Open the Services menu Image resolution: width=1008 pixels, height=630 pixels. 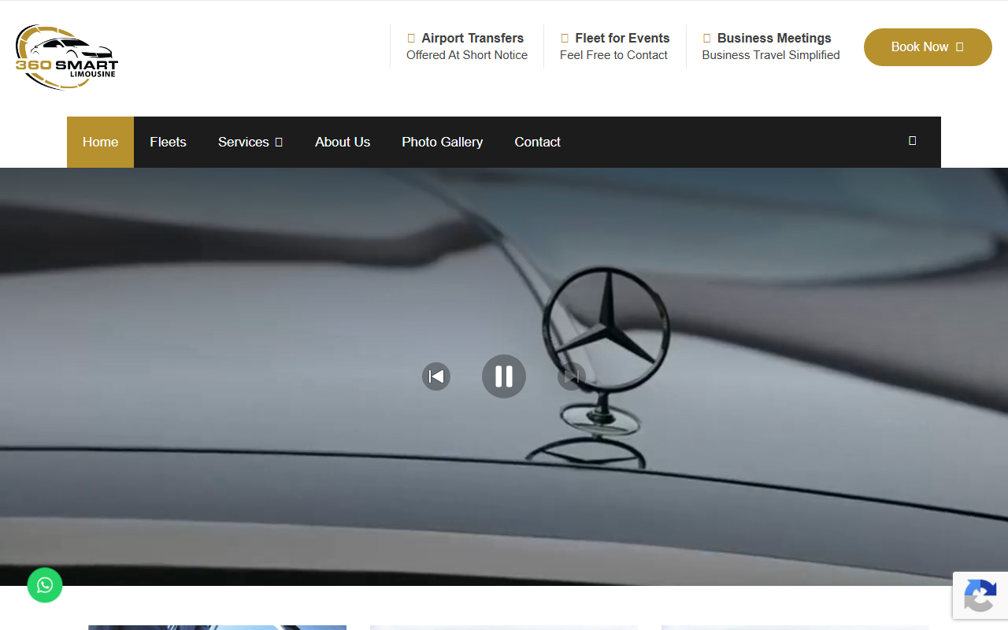click(250, 142)
